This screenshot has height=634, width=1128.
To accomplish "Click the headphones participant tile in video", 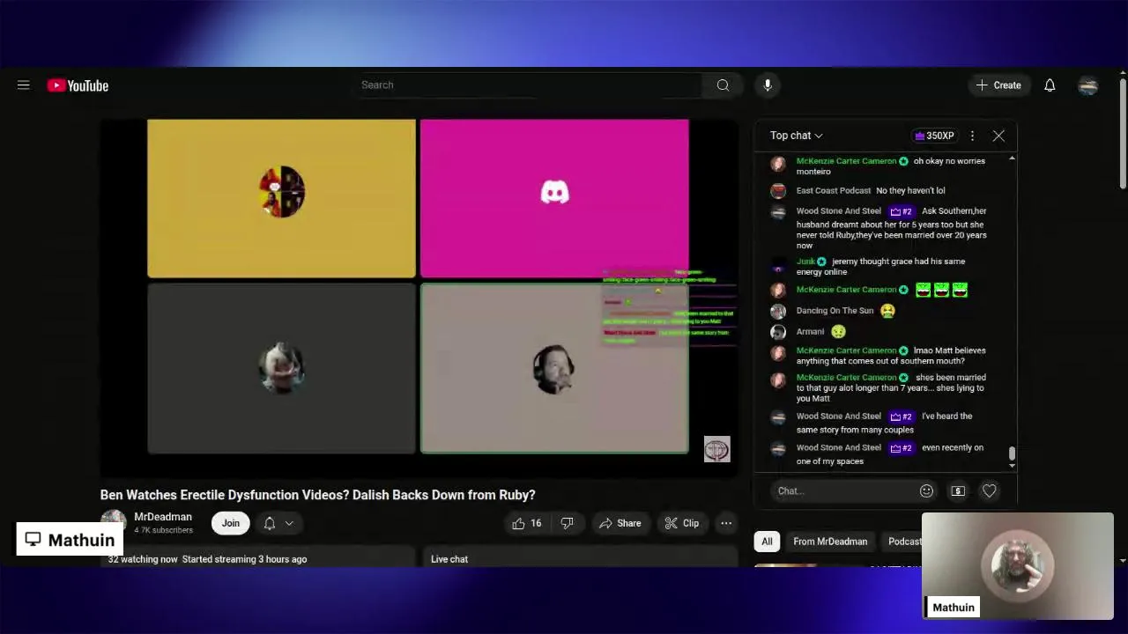I will tap(554, 368).
